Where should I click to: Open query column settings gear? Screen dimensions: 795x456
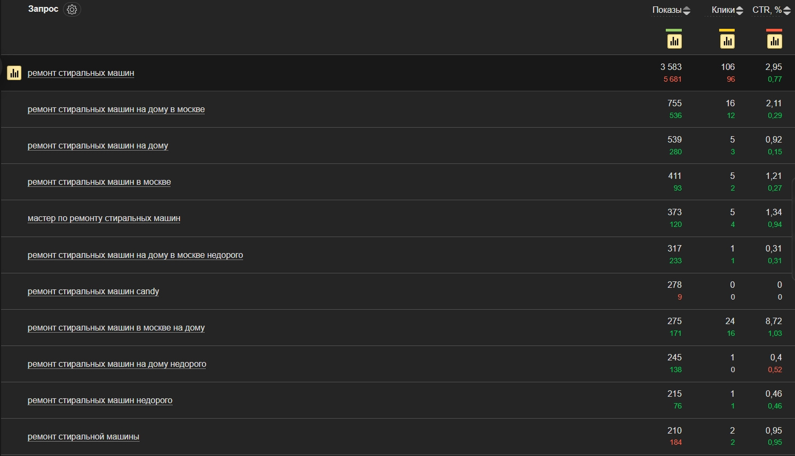pos(72,10)
